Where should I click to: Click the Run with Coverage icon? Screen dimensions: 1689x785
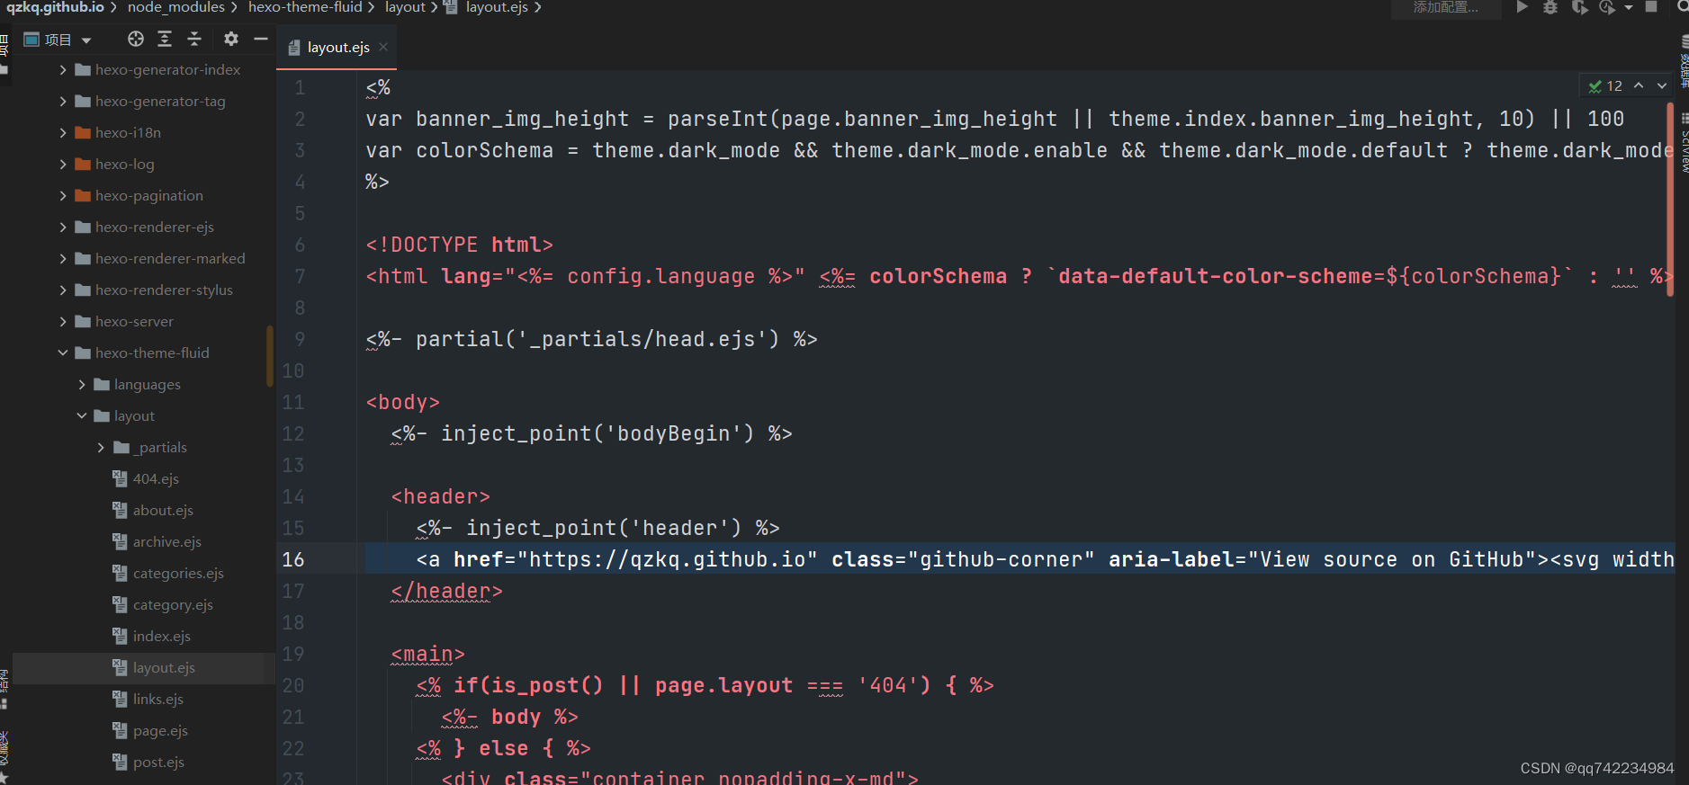pos(1579,7)
